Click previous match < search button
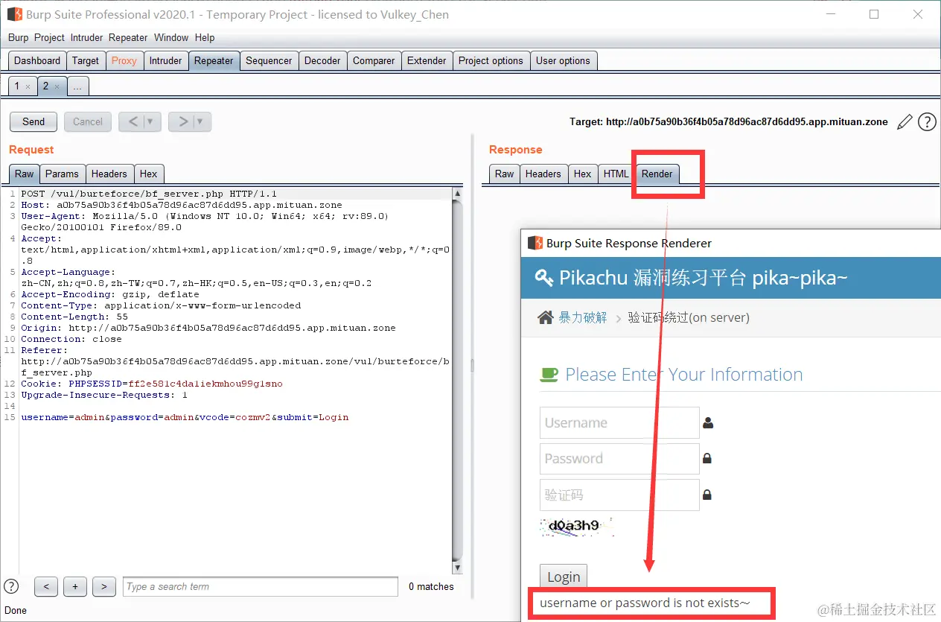941x622 pixels. coord(46,587)
